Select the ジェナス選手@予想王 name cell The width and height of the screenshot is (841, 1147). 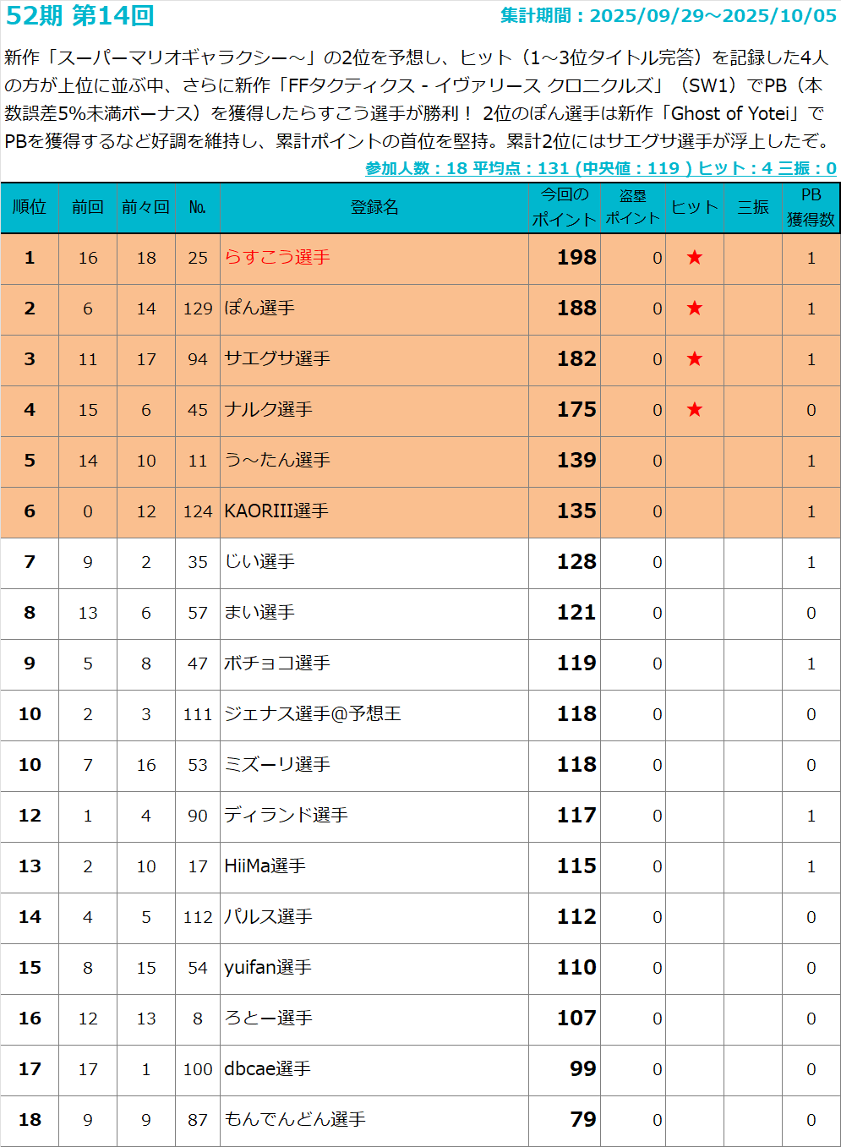coord(313,714)
